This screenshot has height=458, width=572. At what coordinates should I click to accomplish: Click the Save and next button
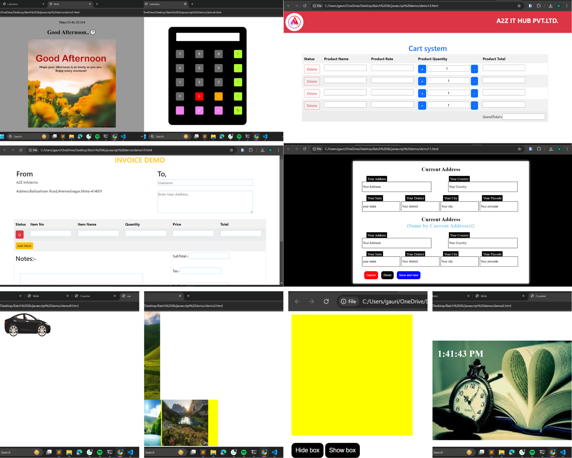point(408,275)
